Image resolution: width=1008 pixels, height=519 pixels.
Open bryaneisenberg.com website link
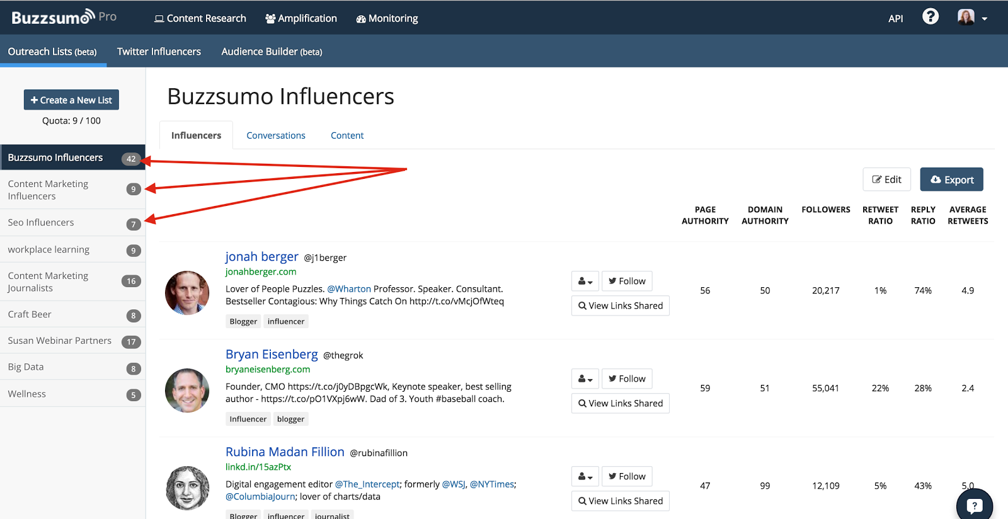(268, 369)
